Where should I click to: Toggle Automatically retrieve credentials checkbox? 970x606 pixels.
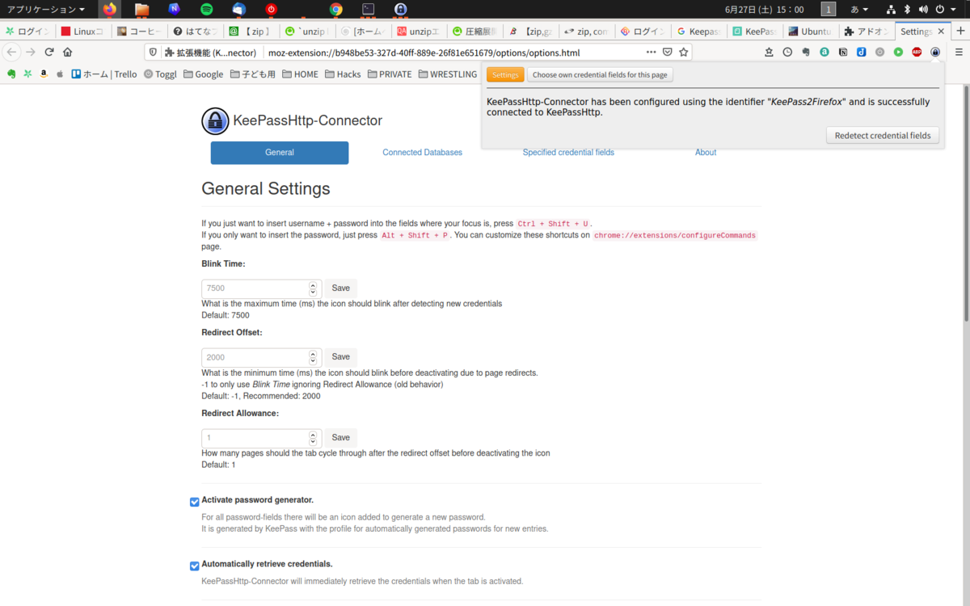pos(194,566)
